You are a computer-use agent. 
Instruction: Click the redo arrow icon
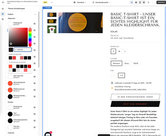(x=153, y=2)
